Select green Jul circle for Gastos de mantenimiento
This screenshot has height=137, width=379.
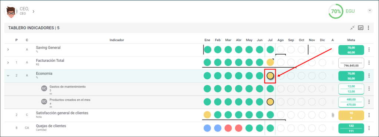pos(270,89)
